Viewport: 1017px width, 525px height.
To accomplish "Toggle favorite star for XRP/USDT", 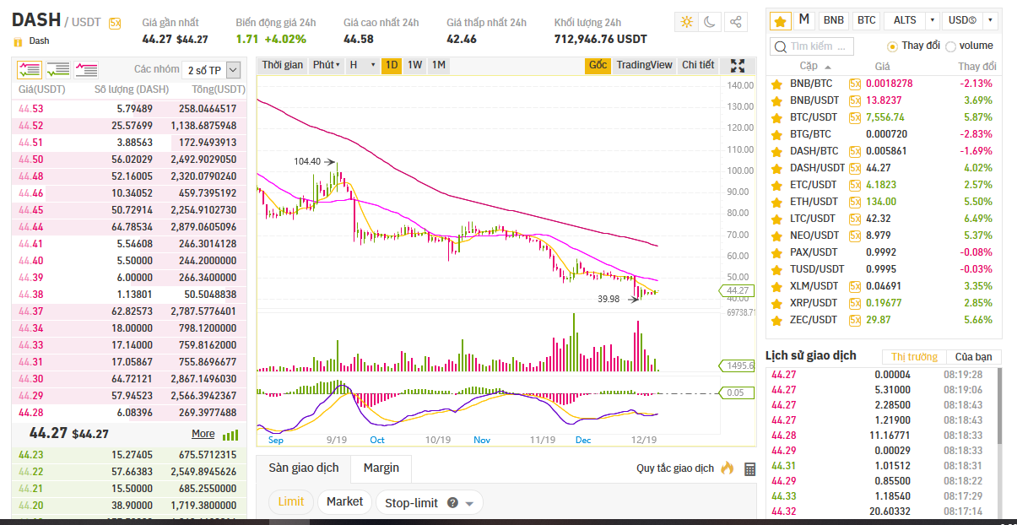I will tap(776, 303).
